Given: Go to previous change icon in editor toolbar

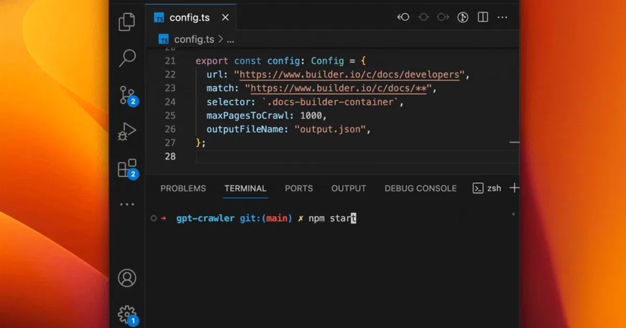Looking at the screenshot, I should [x=403, y=17].
